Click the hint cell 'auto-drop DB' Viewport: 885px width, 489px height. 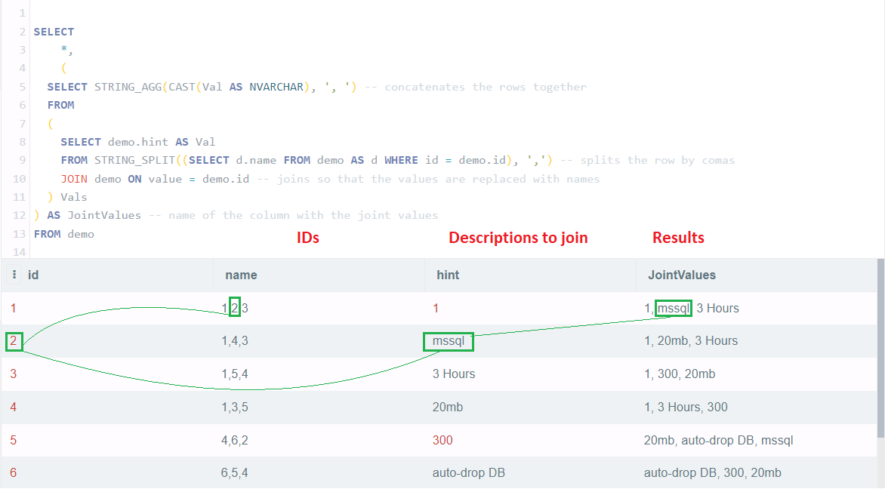468,472
